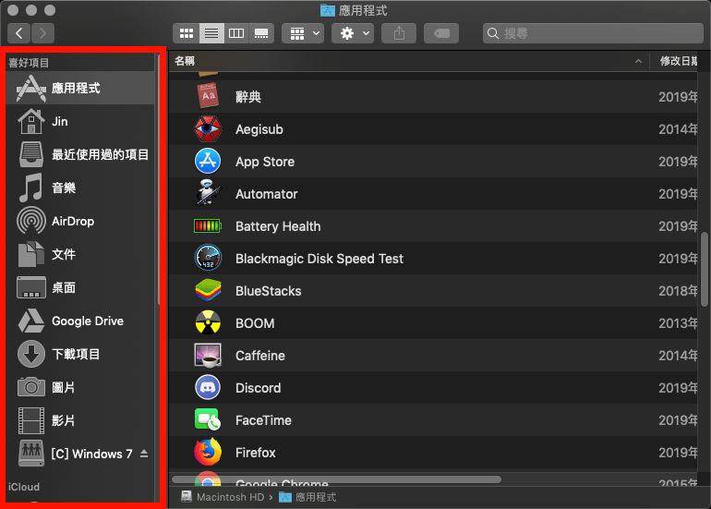Viewport: 711px width, 509px height.
Task: Select the Blackmagic Disk Speed Test icon
Action: 208,258
